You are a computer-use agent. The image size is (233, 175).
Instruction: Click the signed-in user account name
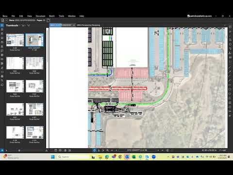coord(201,16)
